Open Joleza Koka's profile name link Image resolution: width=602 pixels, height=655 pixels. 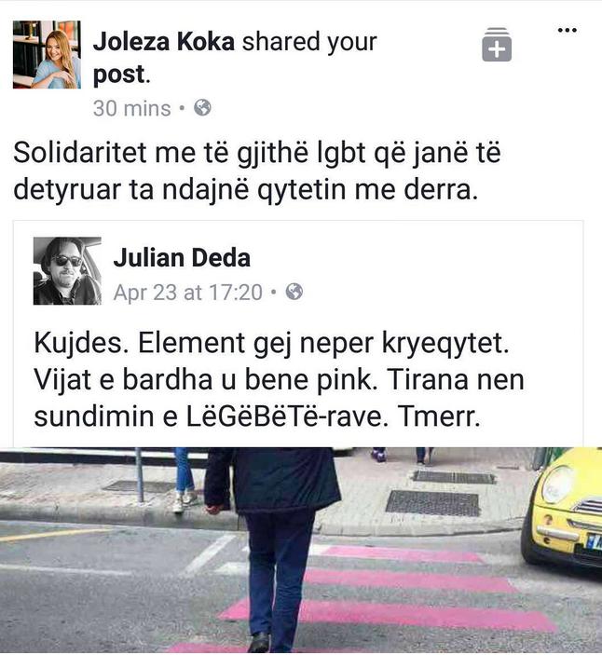coord(163,42)
